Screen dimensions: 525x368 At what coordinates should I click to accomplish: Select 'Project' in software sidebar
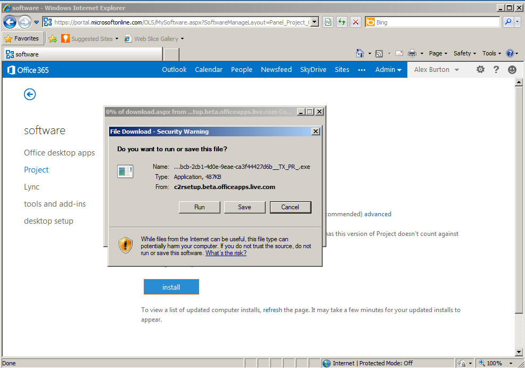(x=36, y=170)
